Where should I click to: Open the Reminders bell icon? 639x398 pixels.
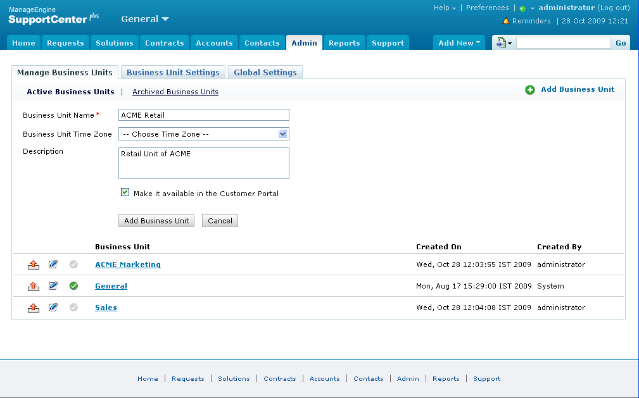(x=506, y=21)
